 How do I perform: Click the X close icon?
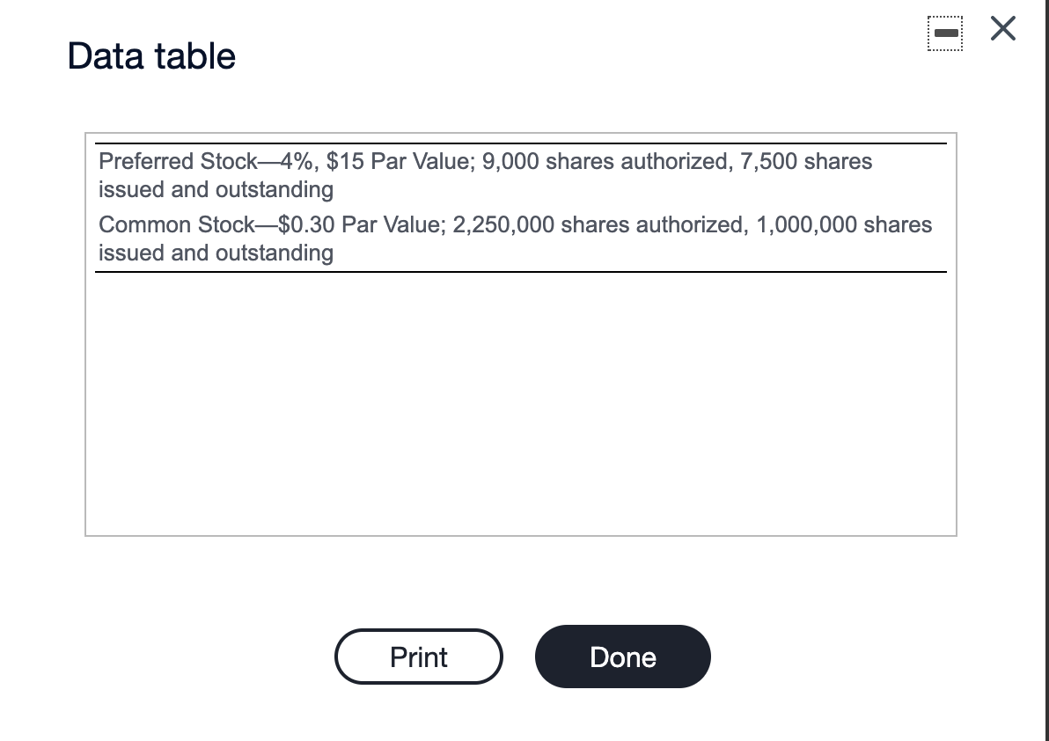point(1001,29)
